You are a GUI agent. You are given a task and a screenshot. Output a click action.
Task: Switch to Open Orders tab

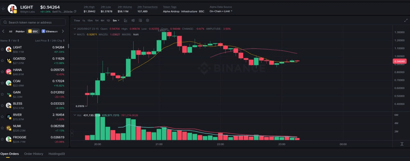coord(10,154)
